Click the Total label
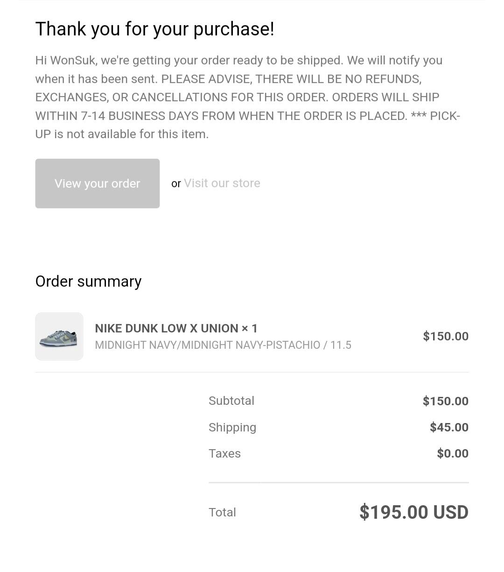The width and height of the screenshot is (504, 572). click(x=222, y=512)
